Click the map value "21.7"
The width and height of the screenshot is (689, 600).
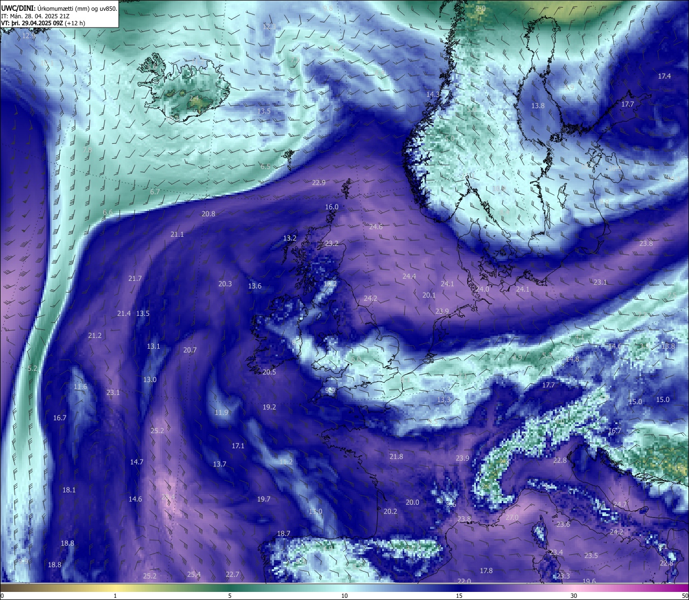point(135,279)
